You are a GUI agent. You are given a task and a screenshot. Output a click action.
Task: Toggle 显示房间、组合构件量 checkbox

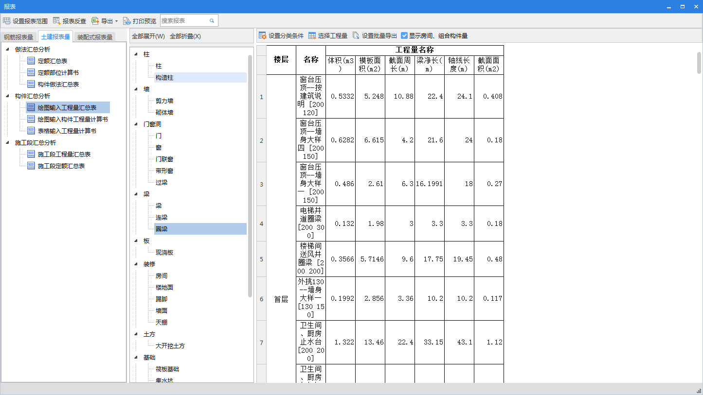tap(404, 35)
